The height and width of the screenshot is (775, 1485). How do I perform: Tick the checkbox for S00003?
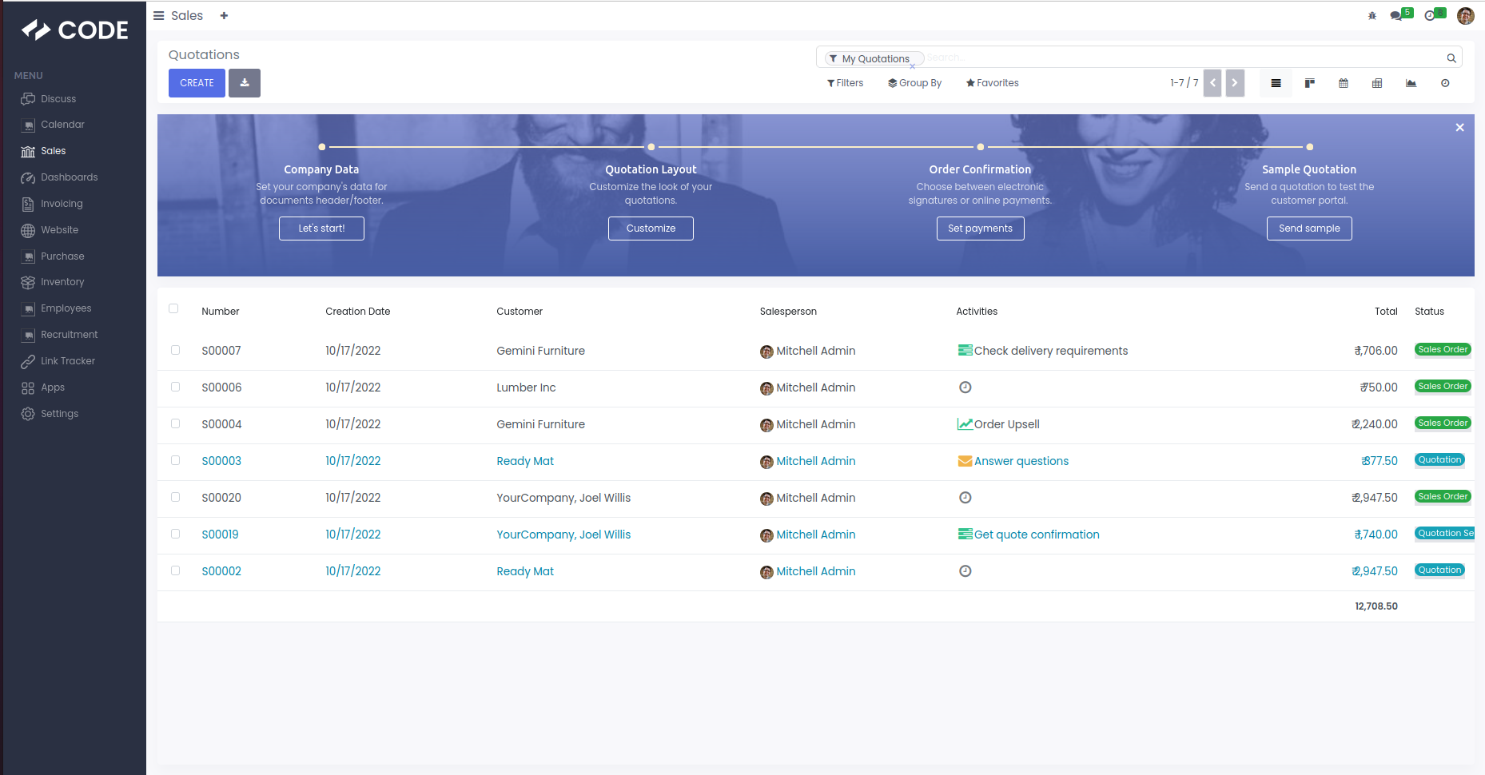[x=175, y=460]
